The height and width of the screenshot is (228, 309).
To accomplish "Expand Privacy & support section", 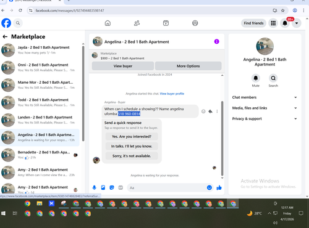I will 265,119.
